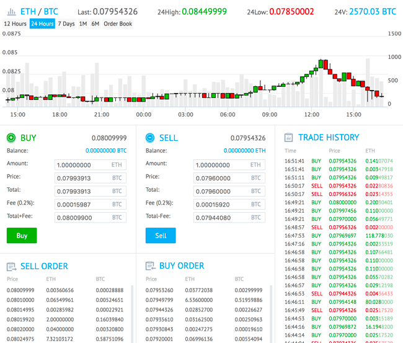Select sell order at price 0.08019920
This screenshot has height=343, width=403.
tap(65, 319)
